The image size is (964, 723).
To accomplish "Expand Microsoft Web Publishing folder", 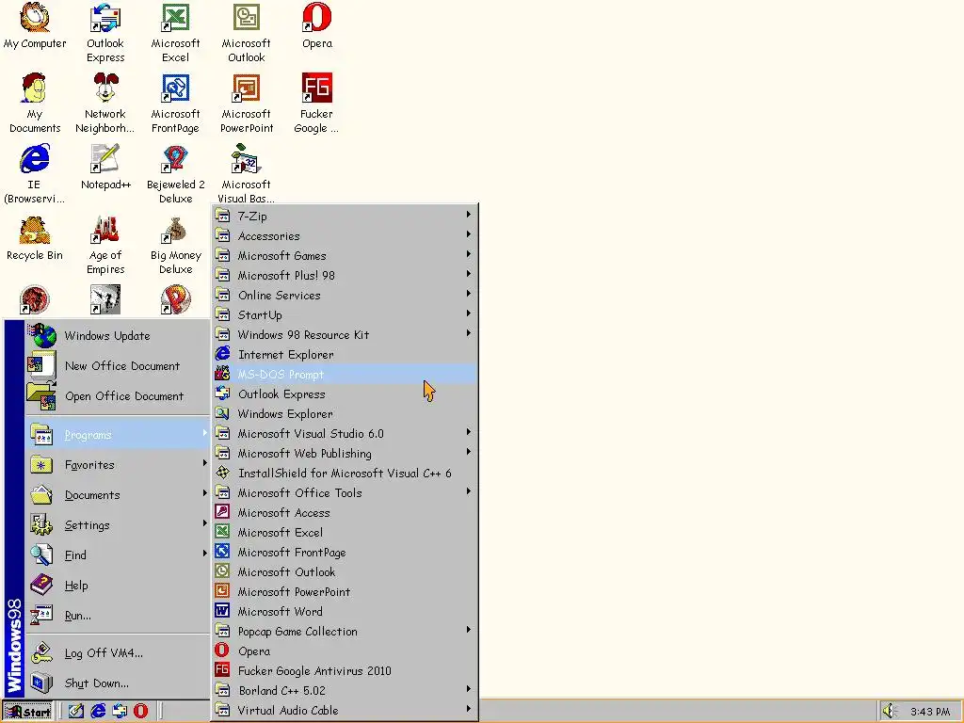I will [345, 453].
